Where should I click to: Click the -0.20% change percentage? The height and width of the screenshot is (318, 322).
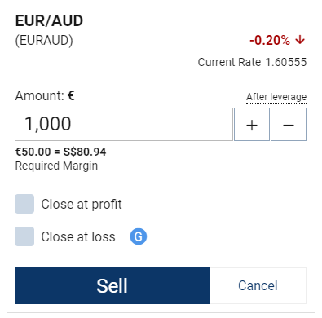click(x=270, y=41)
